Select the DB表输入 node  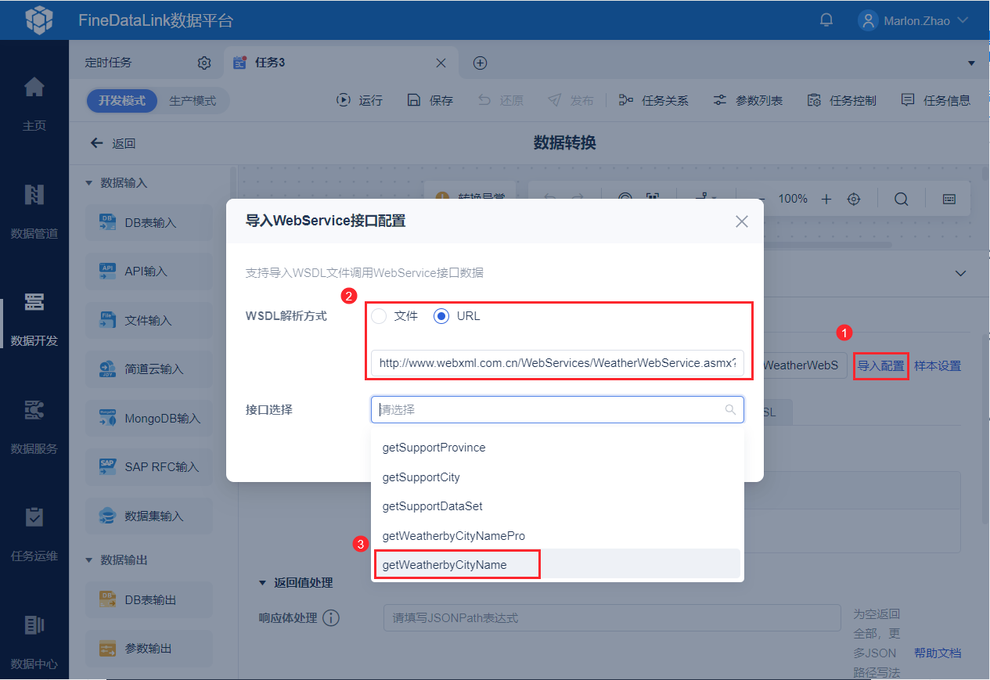pyautogui.click(x=149, y=223)
